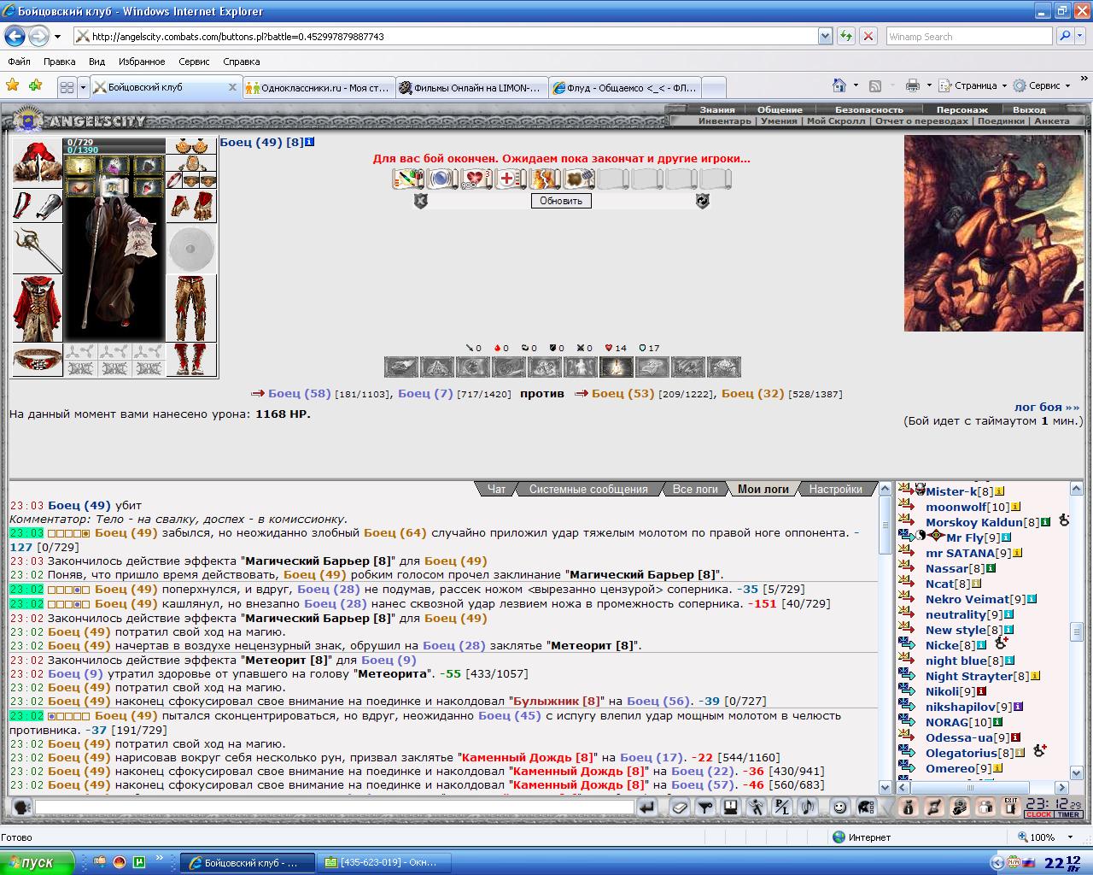The height and width of the screenshot is (875, 1093).
Task: Click the refresh shield icon beside scrolls
Action: click(x=702, y=201)
